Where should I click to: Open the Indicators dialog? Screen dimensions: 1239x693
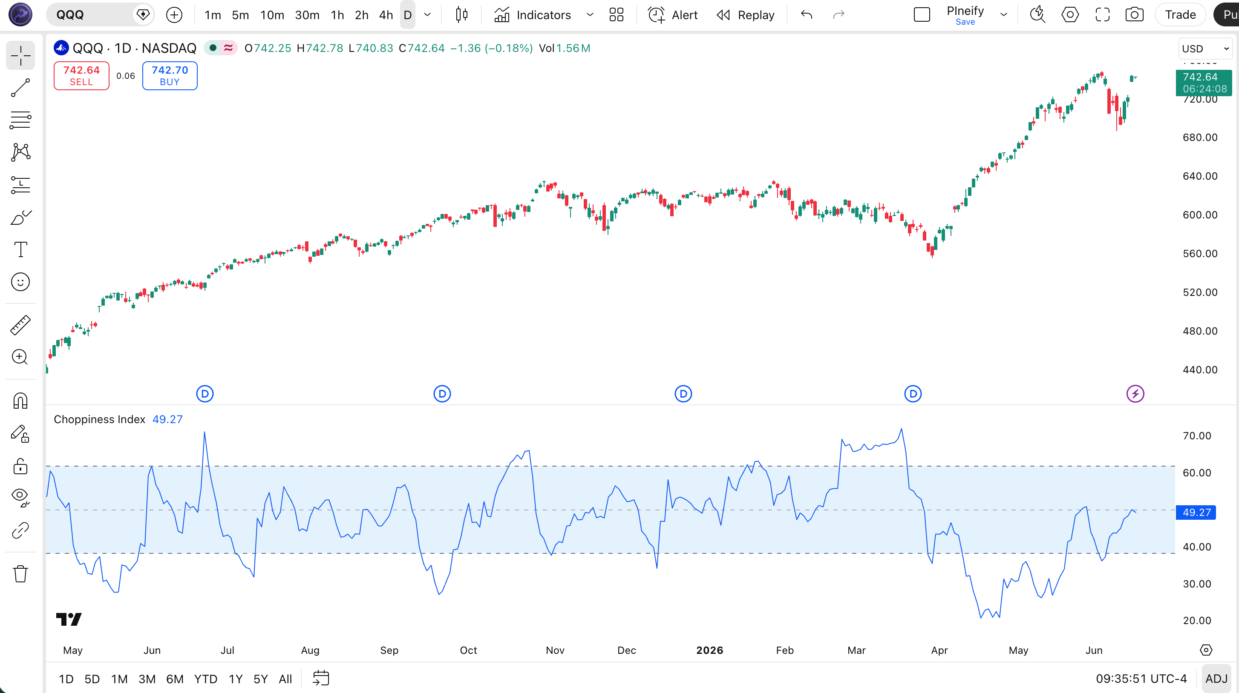coord(533,15)
